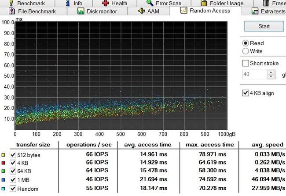Image resolution: width=286 pixels, height=196 pixels.
Task: Click the red cross Health icon
Action: tap(105, 3)
